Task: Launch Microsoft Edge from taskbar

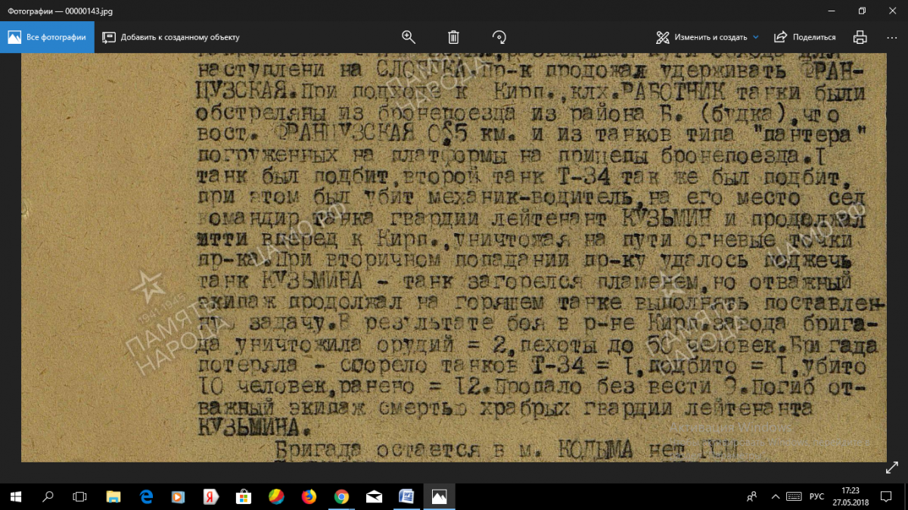Action: 146,496
